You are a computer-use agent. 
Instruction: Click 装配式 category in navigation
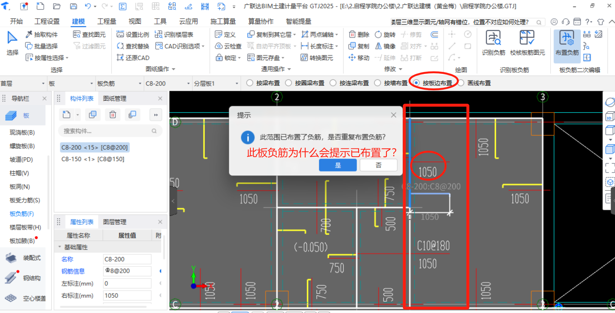(x=23, y=258)
